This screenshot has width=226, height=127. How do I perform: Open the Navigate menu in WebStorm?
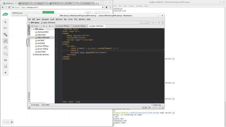point(45,19)
